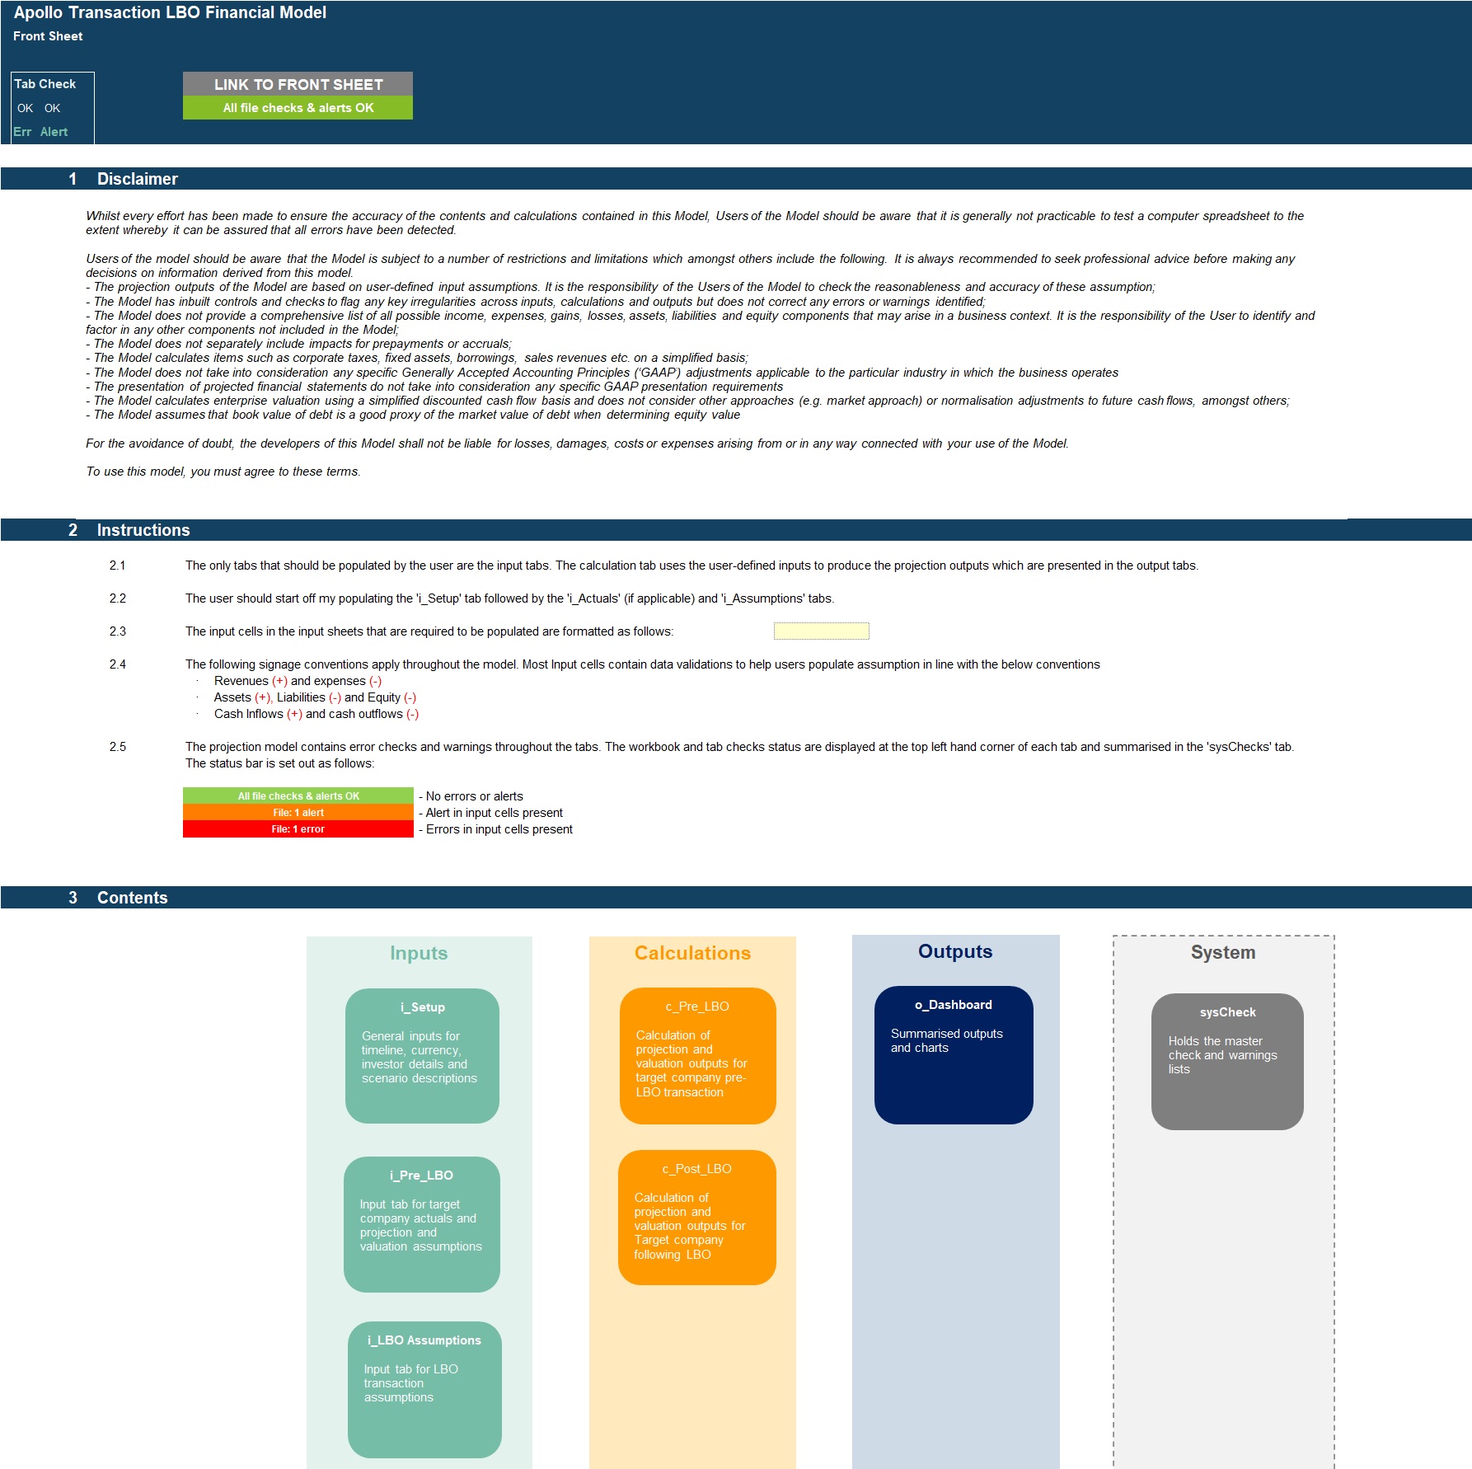This screenshot has height=1469, width=1472.
Task: Select the 'For the avoidance of doubt' paragraph
Action: [x=577, y=444]
